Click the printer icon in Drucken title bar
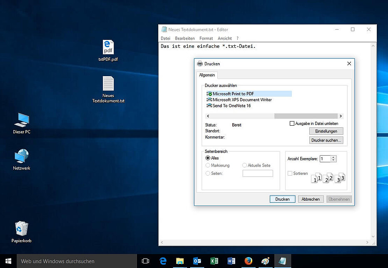This screenshot has height=268, width=388. click(x=200, y=64)
